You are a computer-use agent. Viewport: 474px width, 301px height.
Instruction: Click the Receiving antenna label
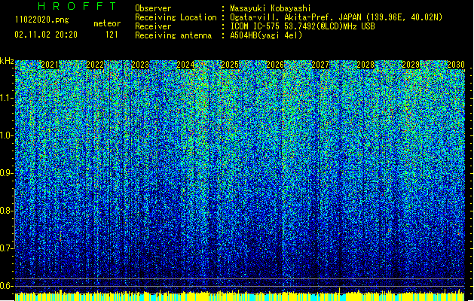click(173, 35)
